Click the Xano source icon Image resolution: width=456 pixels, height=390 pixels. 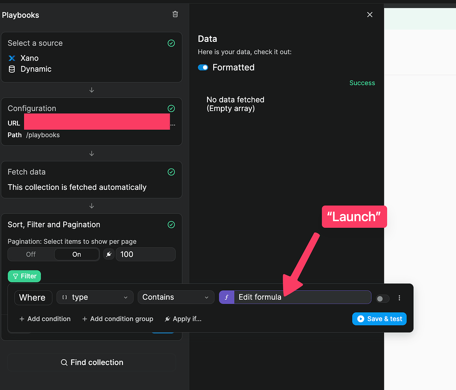12,58
